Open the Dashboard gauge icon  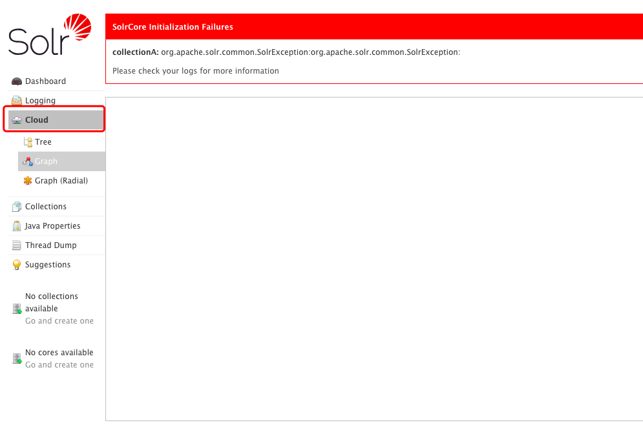[x=17, y=81]
